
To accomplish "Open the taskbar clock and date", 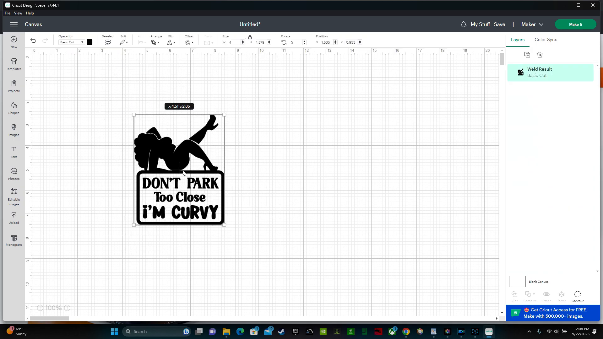I will (581, 331).
